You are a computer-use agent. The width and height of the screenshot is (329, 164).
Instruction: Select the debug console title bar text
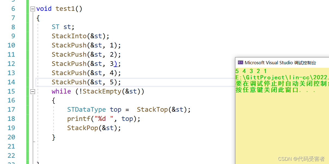pyautogui.click(x=280, y=63)
